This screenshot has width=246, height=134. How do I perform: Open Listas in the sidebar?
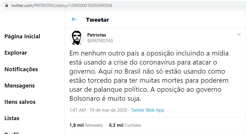[12, 118]
